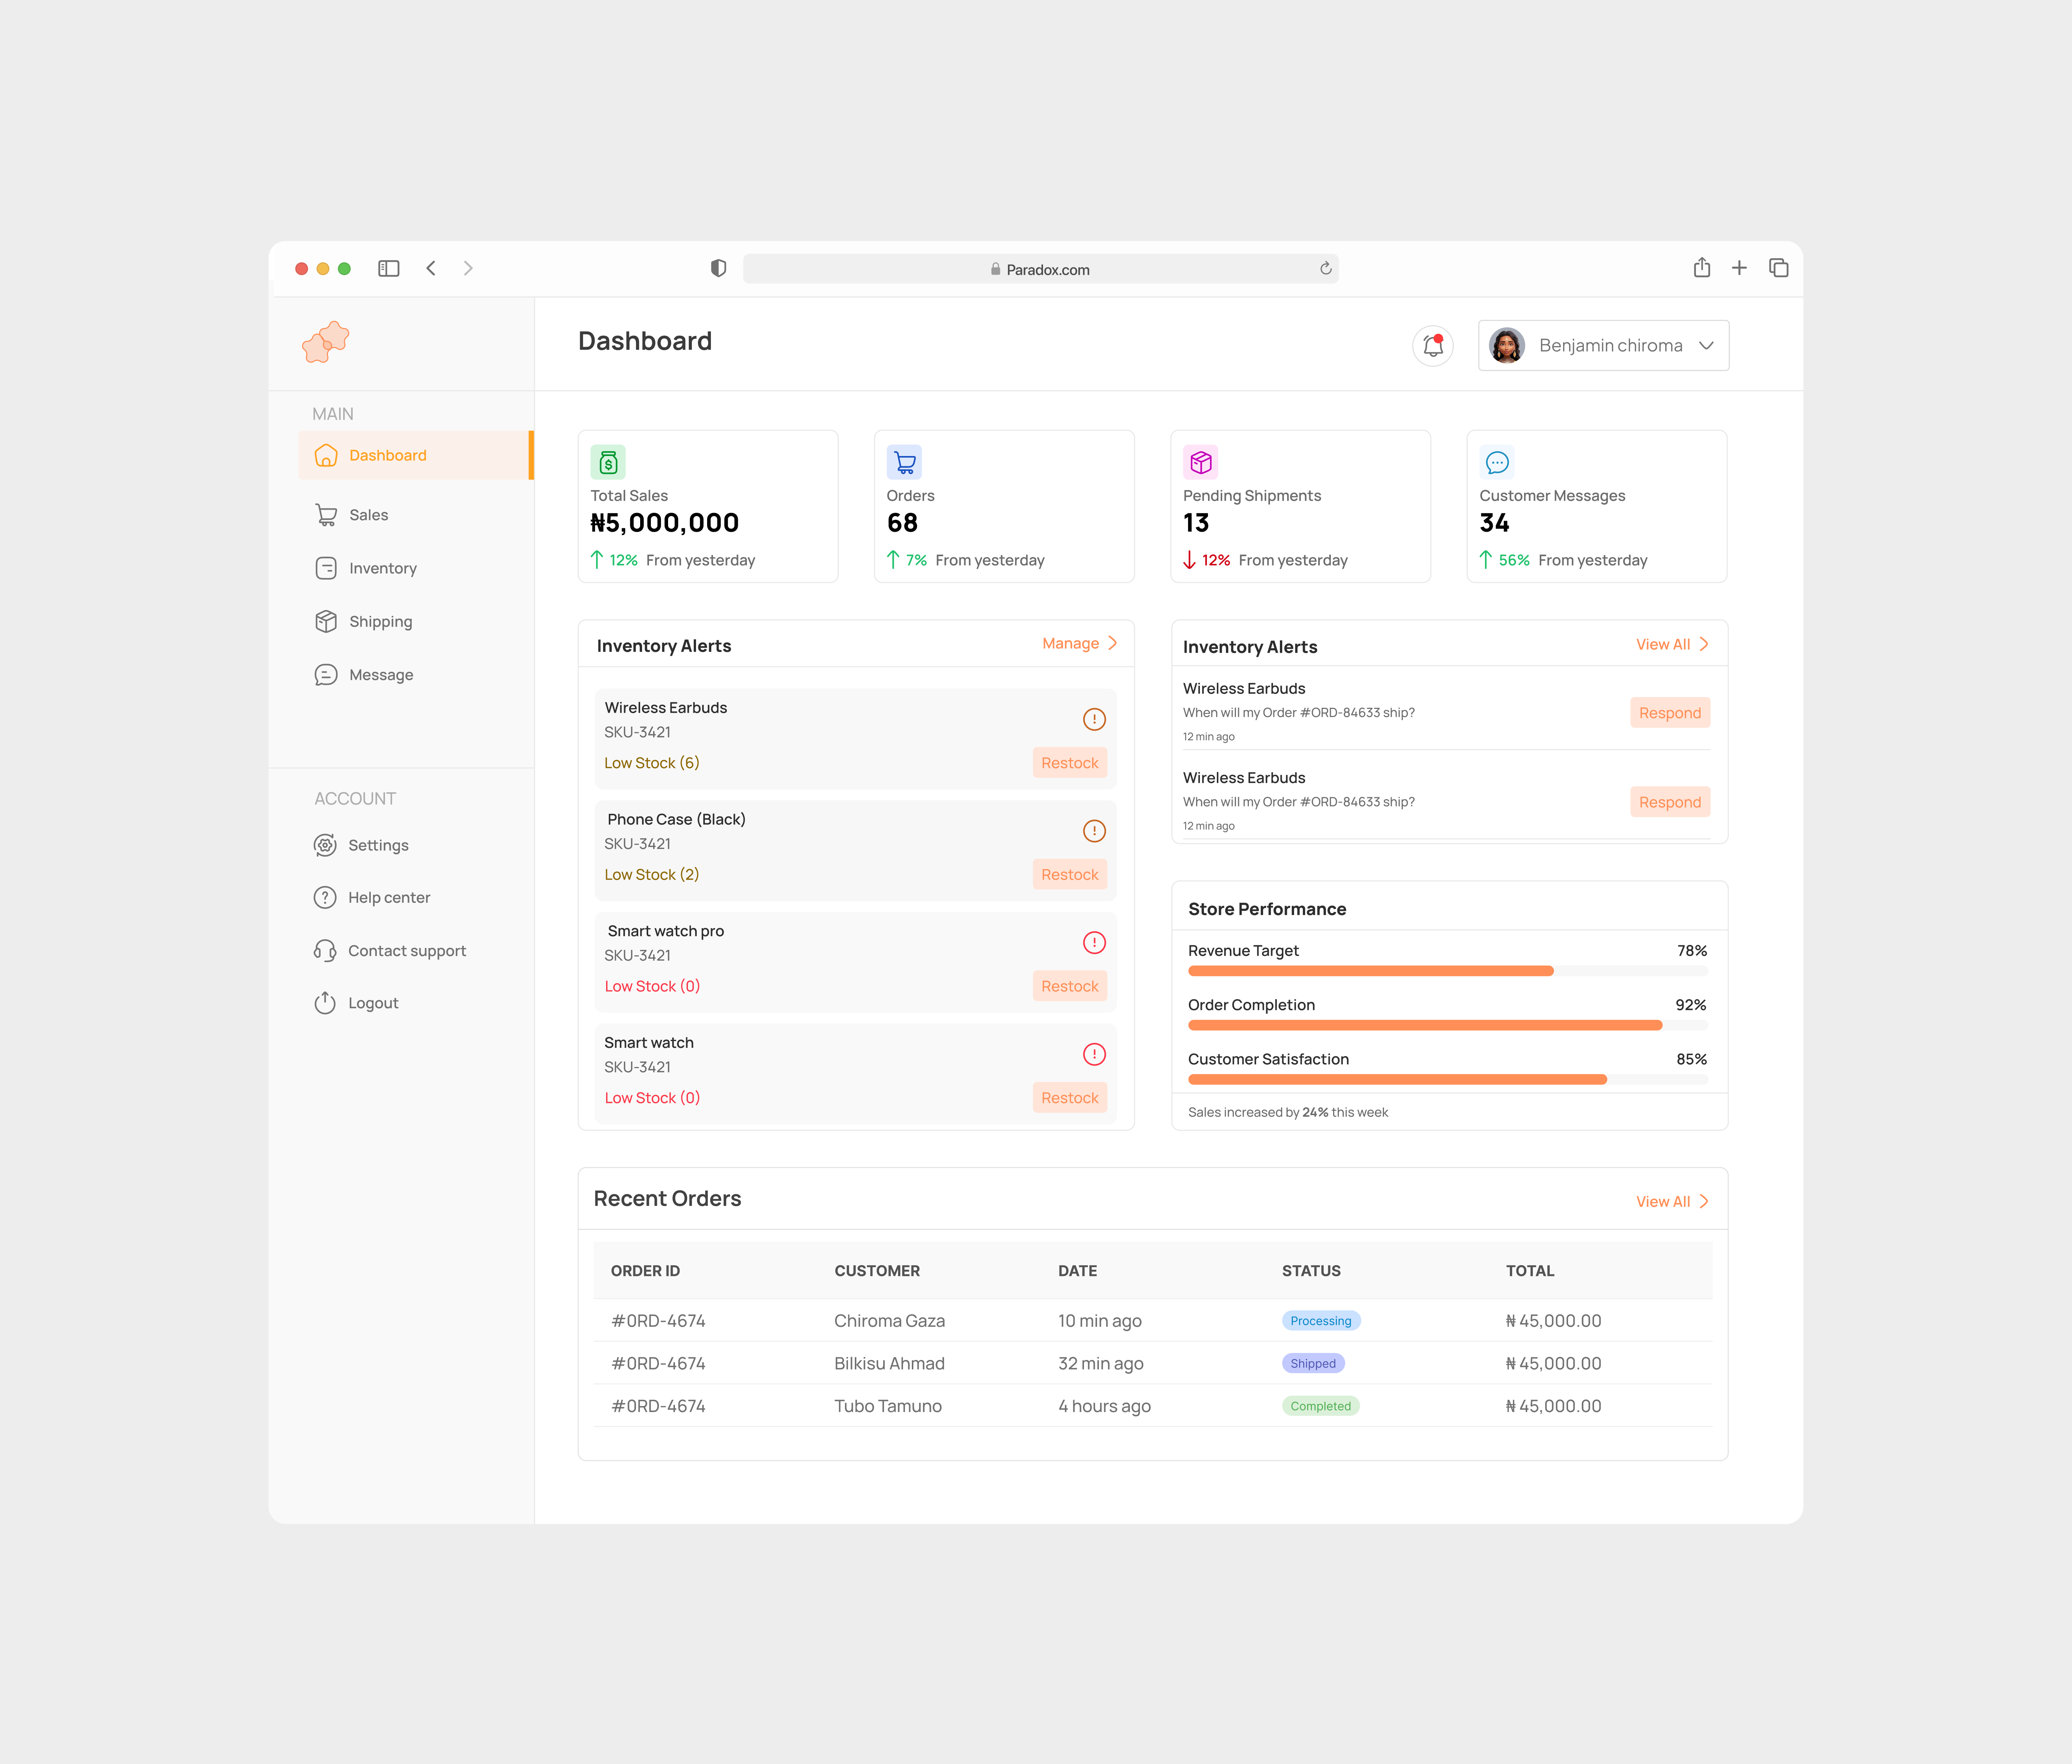Open the Help center
This screenshot has height=1764, width=2072.
pos(389,897)
